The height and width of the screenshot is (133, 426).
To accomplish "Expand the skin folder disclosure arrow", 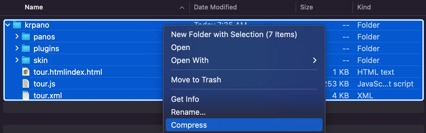I will click(17, 60).
